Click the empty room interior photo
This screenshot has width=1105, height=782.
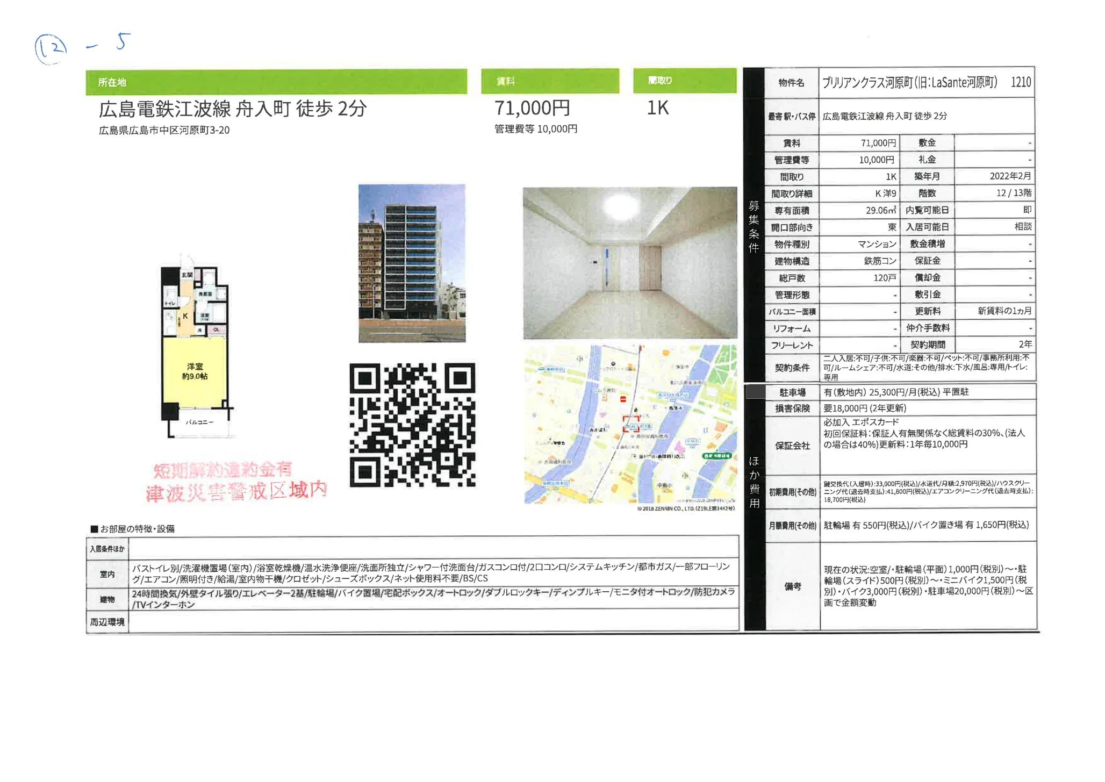click(630, 263)
